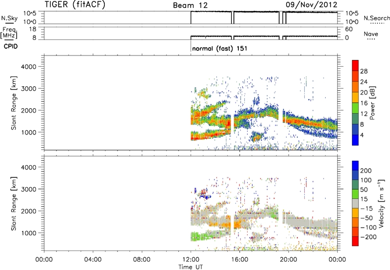Click the Freq. [MHz] axis label

(x=9, y=33)
